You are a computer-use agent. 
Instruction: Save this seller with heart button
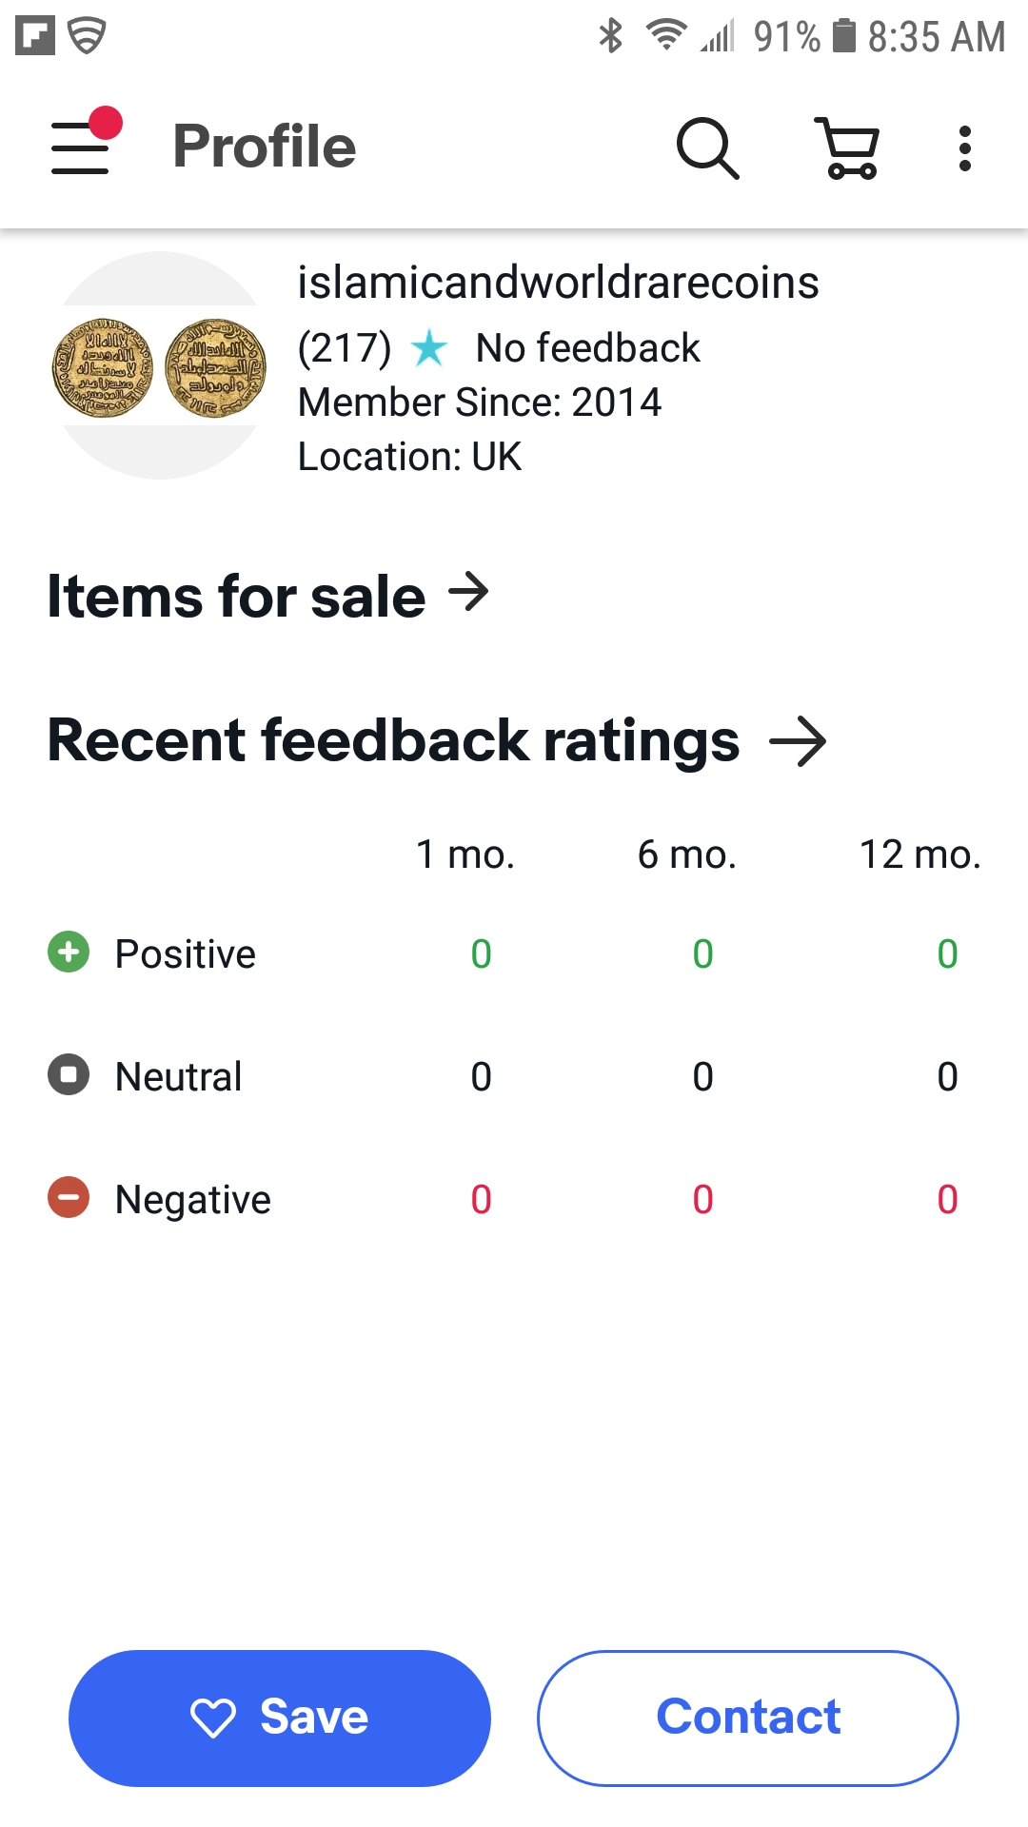tap(280, 1718)
